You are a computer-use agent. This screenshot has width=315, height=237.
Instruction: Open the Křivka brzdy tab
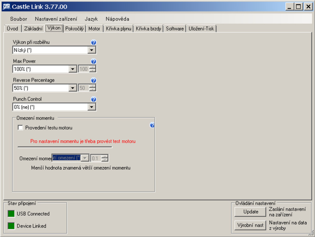pyautogui.click(x=149, y=28)
